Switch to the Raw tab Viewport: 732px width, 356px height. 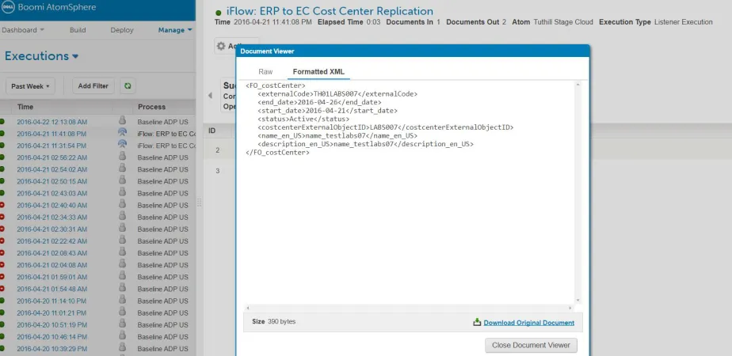tap(265, 72)
